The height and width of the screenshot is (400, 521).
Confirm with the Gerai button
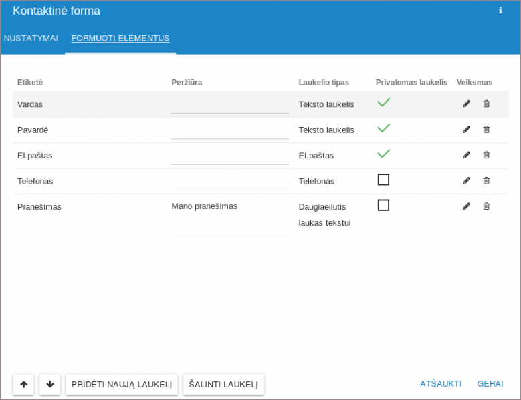click(x=490, y=384)
